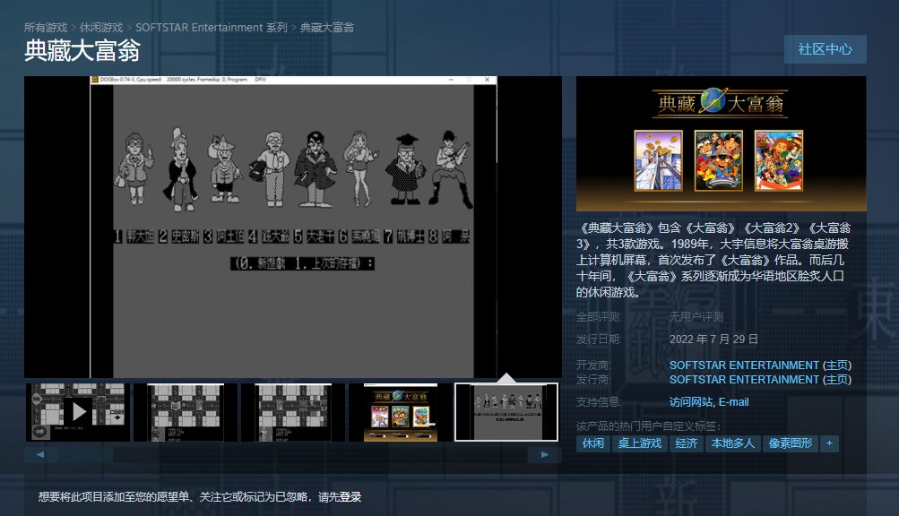Add a tag with the plus button
Image resolution: width=899 pixels, height=516 pixels.
point(829,443)
